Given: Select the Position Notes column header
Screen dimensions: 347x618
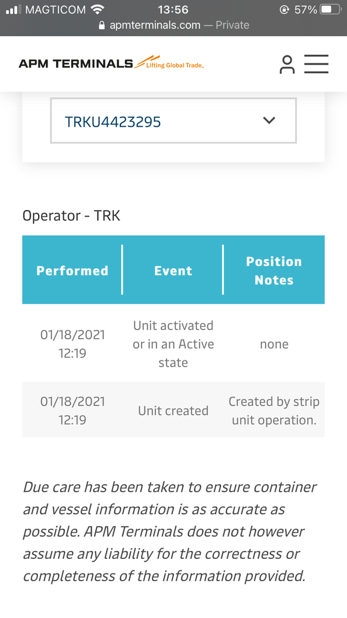Looking at the screenshot, I should [x=274, y=270].
